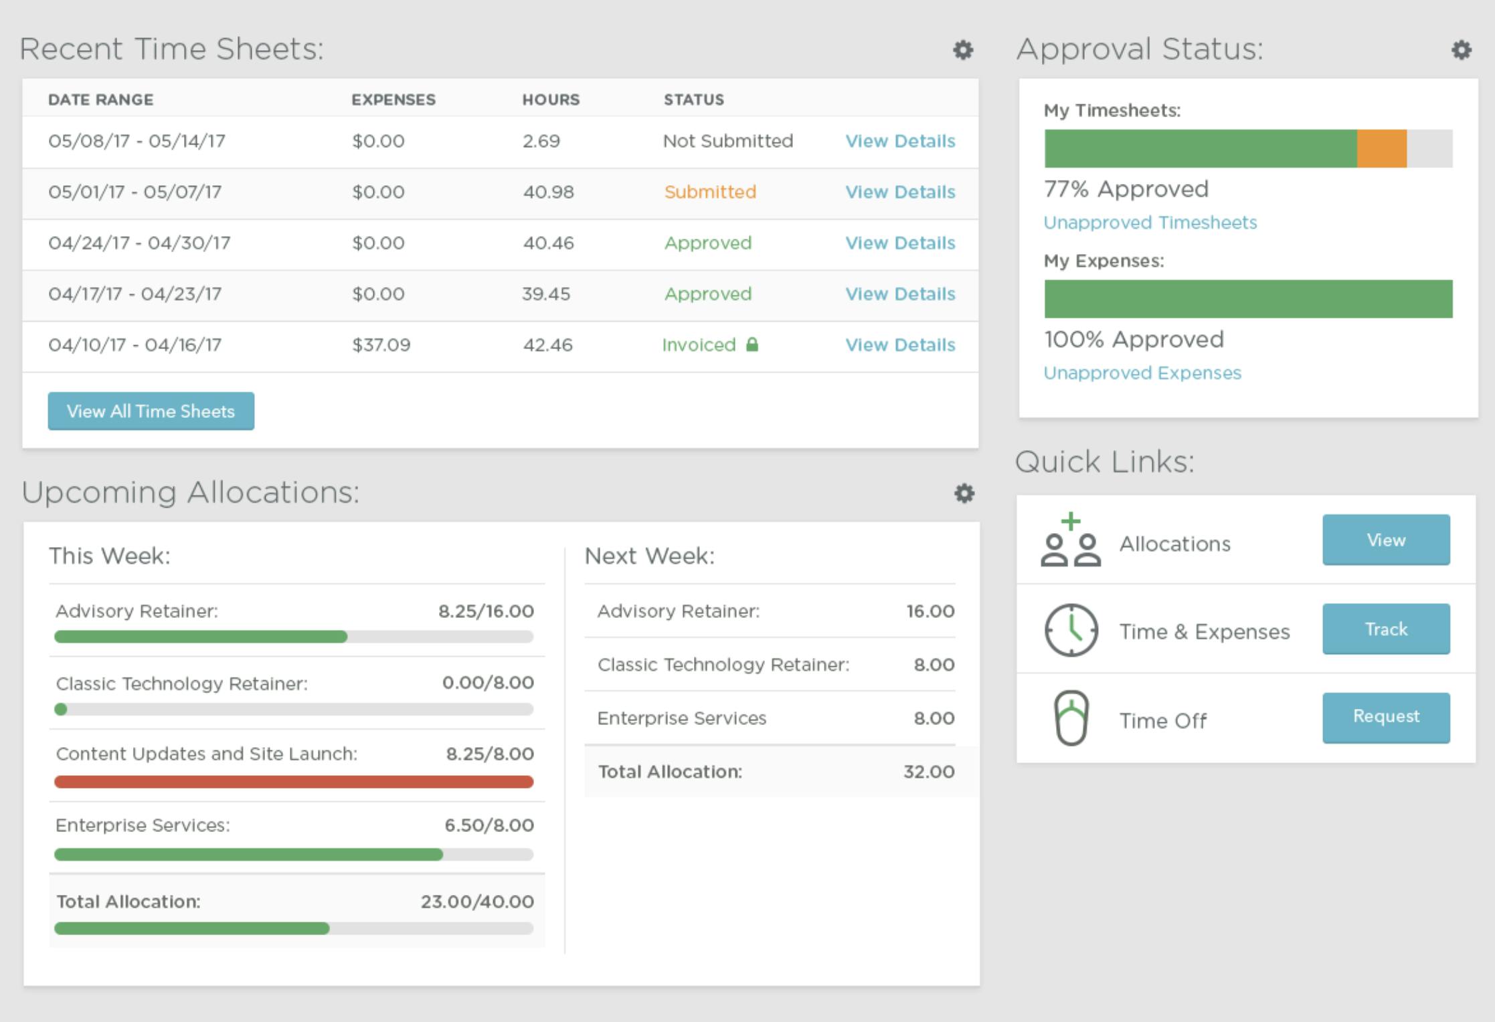Click the Invoiced status text
The width and height of the screenshot is (1495, 1022).
click(x=699, y=344)
